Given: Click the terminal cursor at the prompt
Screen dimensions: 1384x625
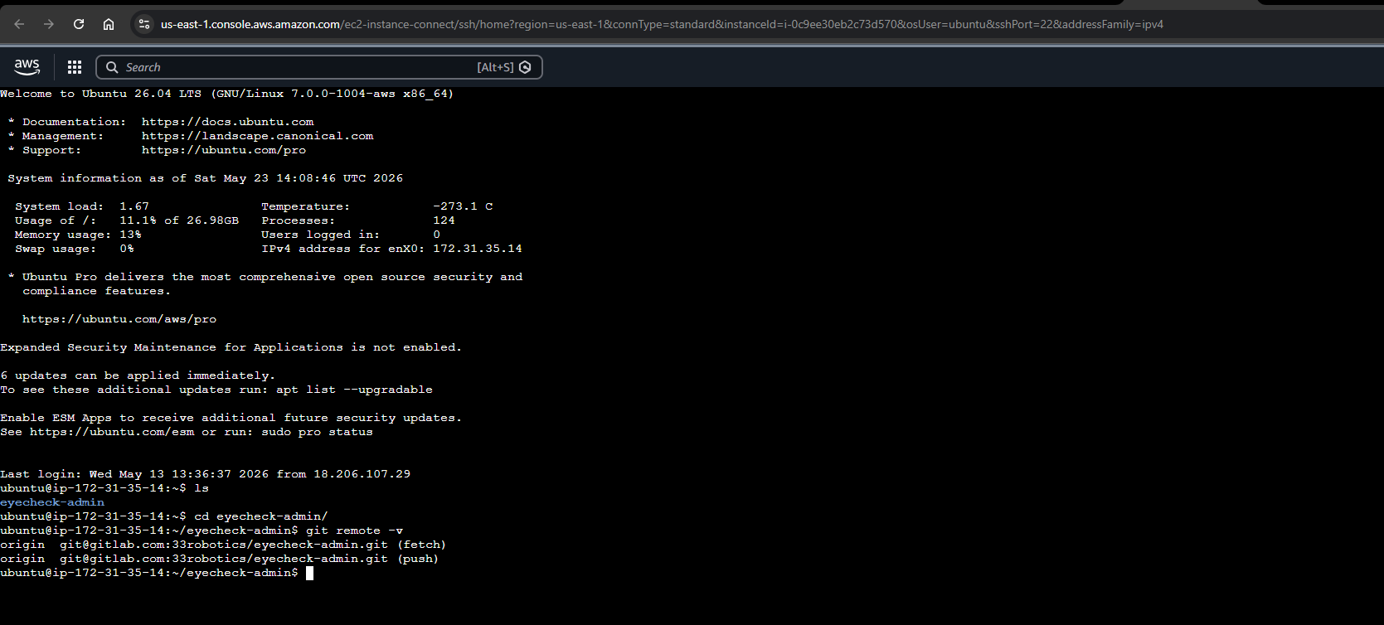Looking at the screenshot, I should 309,573.
